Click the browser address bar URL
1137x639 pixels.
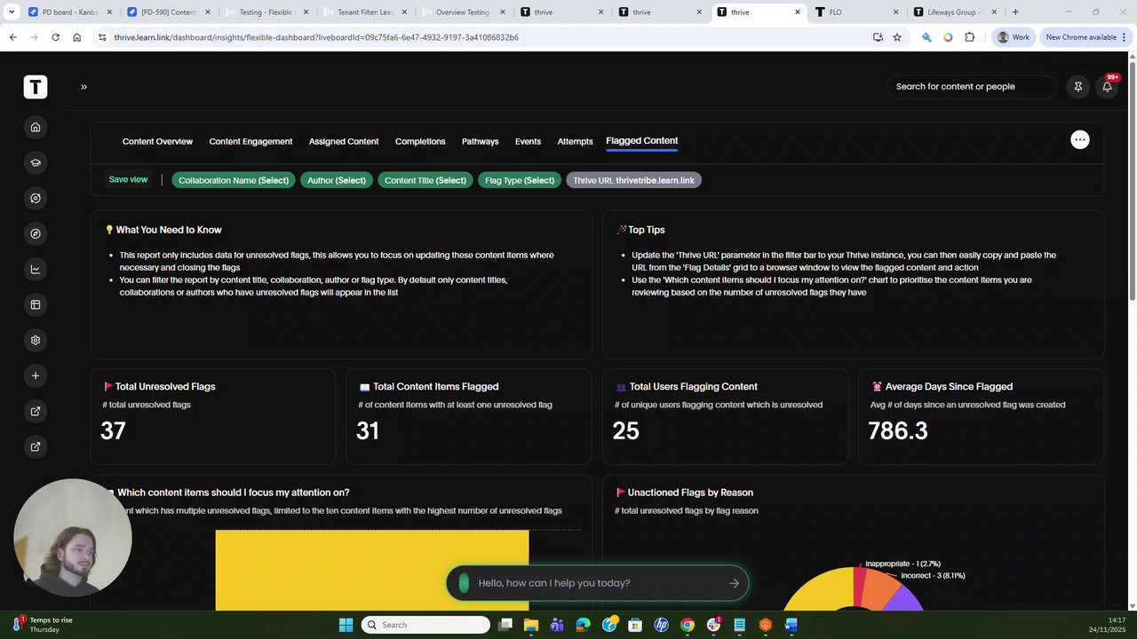click(316, 37)
